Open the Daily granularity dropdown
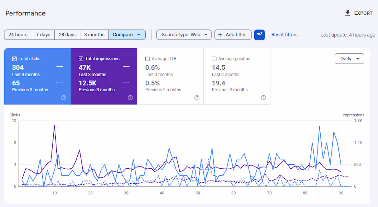The image size is (378, 207). (x=349, y=59)
